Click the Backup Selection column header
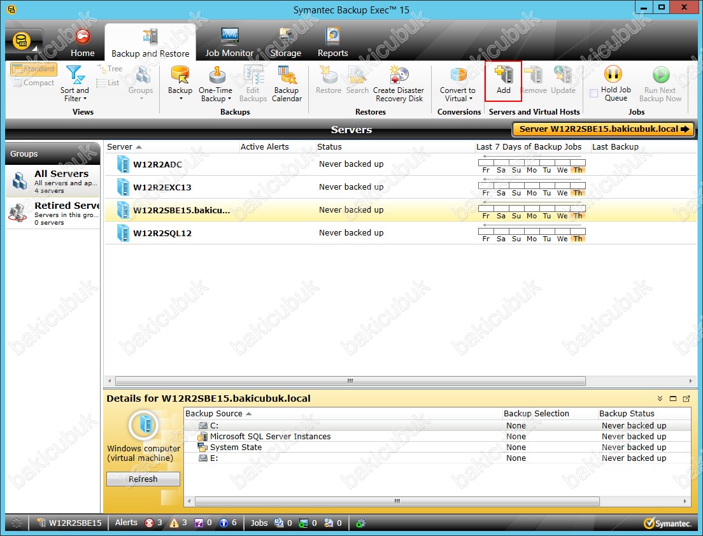 (x=550, y=414)
